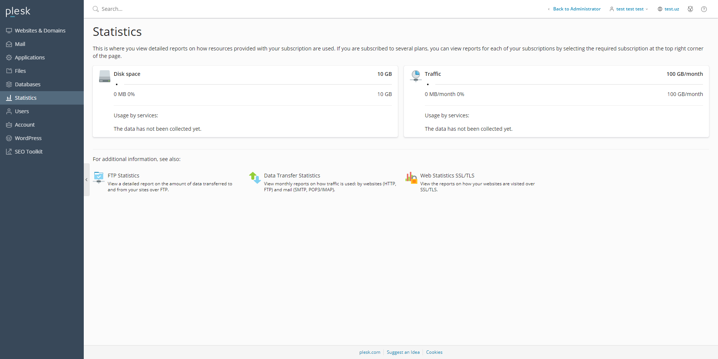Open the Databases section
Viewport: 718px width, 359px height.
point(27,84)
